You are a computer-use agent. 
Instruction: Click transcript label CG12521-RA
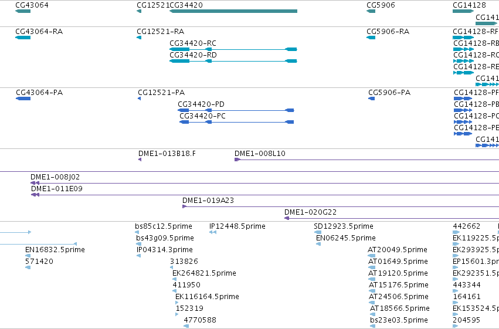coord(161,32)
